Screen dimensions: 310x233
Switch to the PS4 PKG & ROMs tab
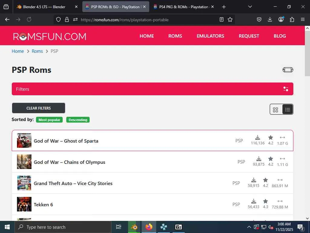[184, 7]
